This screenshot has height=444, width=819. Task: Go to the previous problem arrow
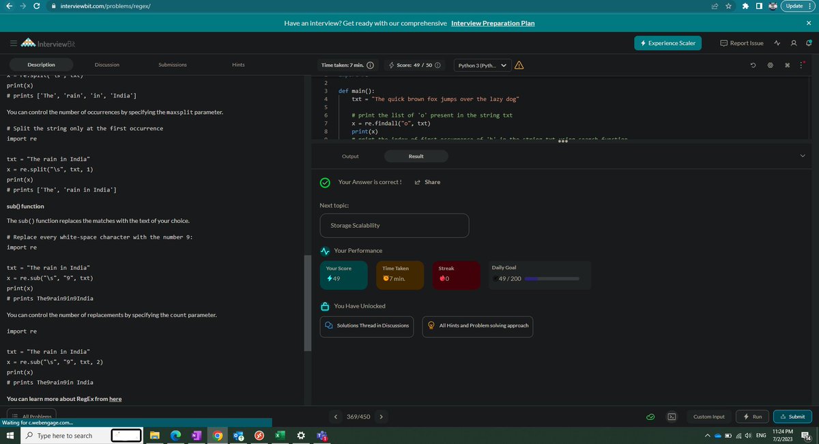[336, 416]
